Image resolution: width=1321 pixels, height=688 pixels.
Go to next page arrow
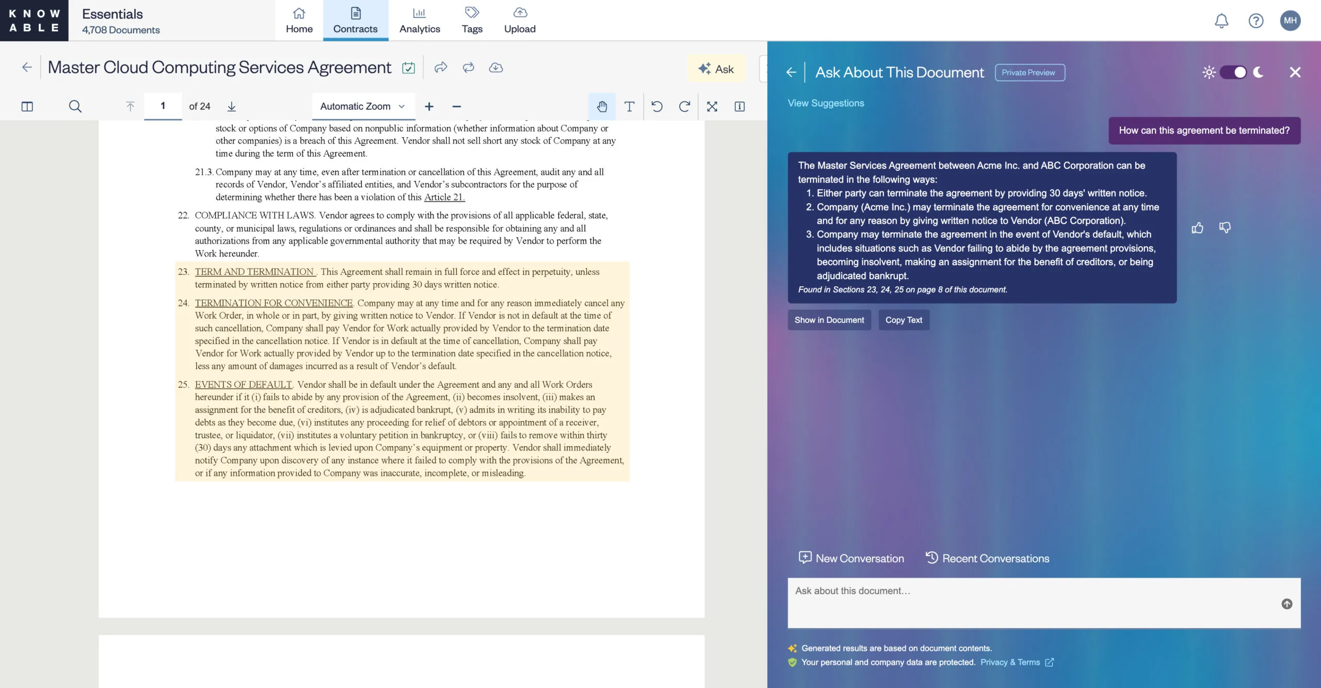(x=232, y=107)
